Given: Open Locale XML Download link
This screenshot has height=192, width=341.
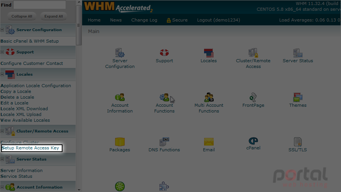Looking at the screenshot, I should (24, 109).
